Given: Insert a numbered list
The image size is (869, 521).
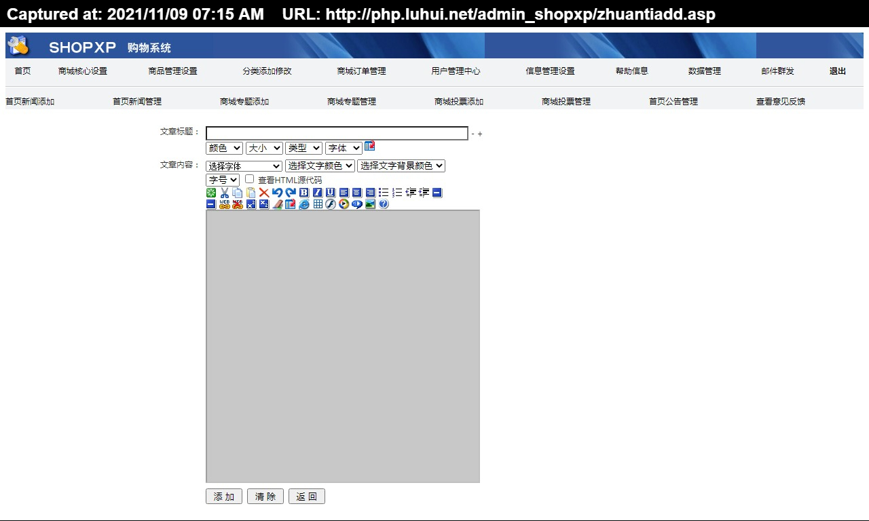Looking at the screenshot, I should tap(397, 193).
